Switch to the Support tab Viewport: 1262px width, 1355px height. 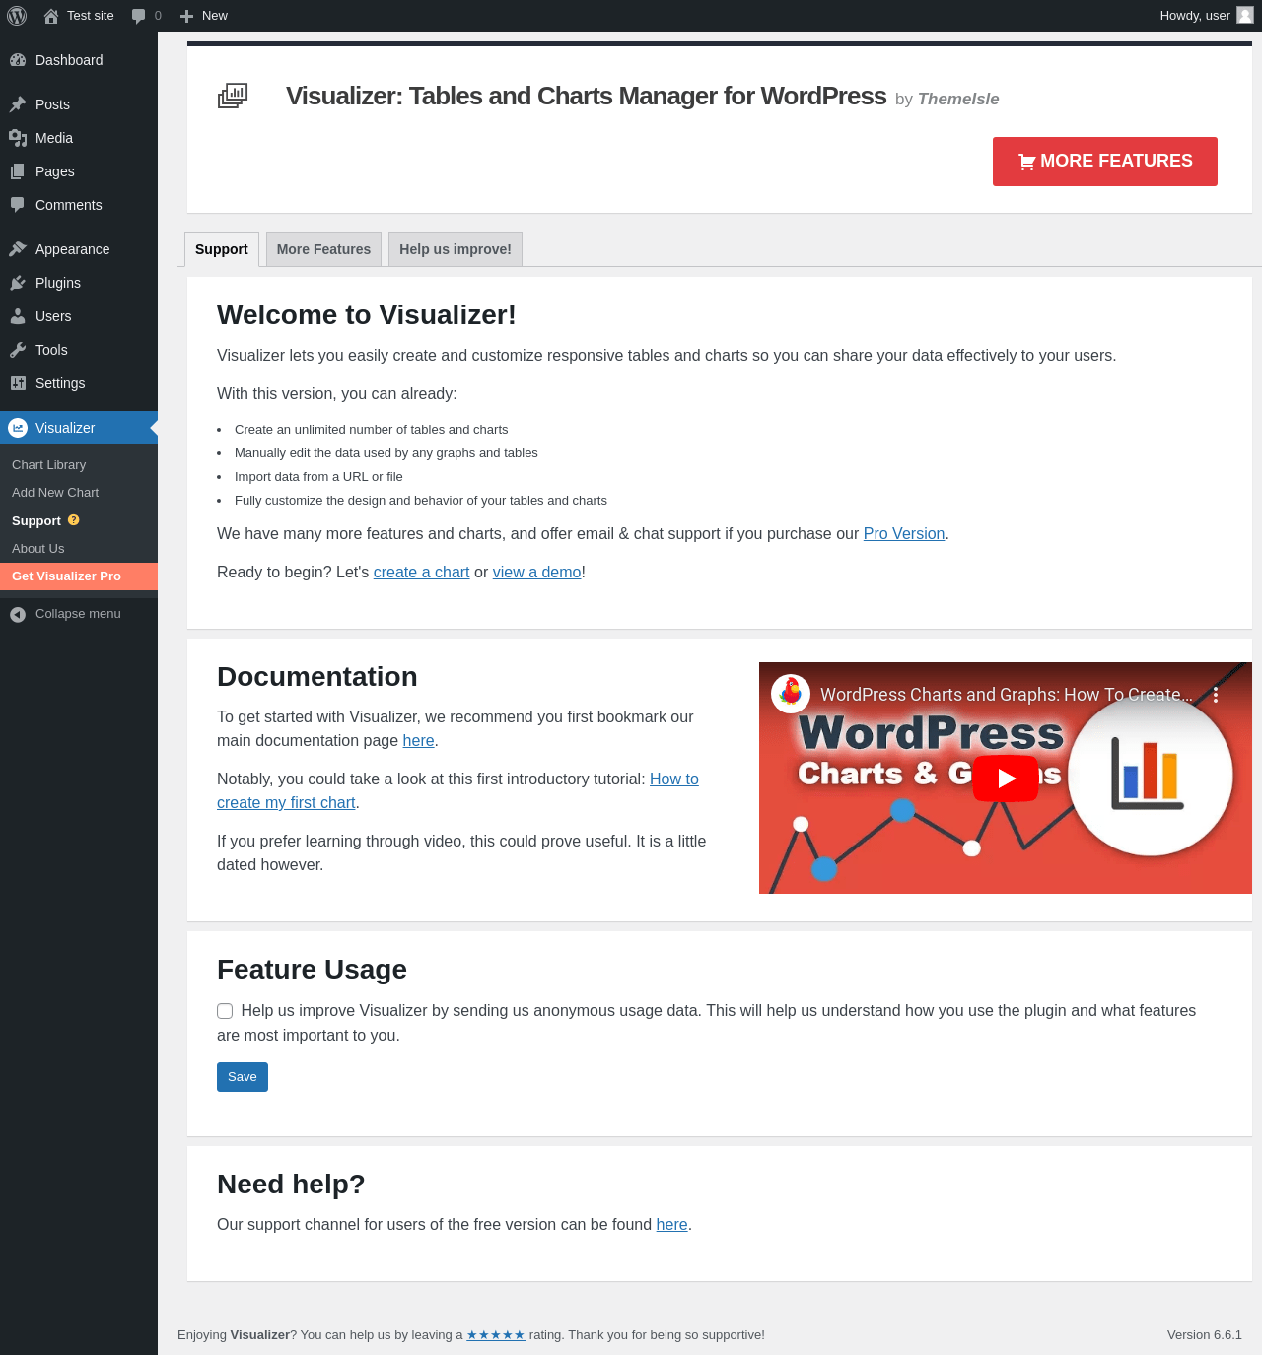tap(222, 249)
